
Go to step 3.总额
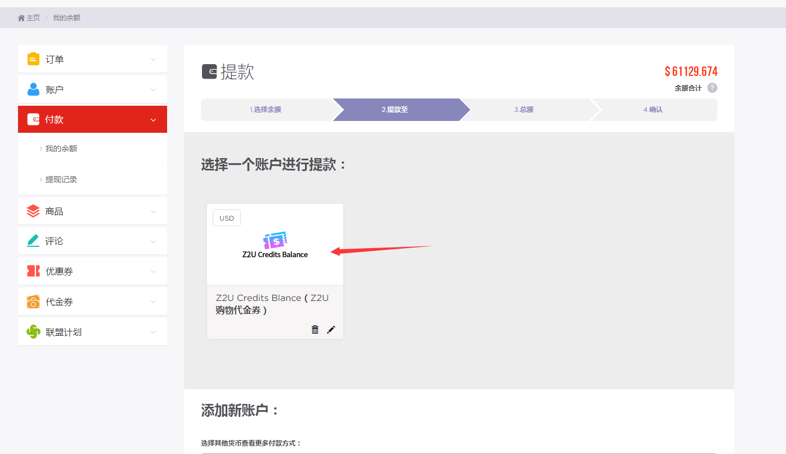pyautogui.click(x=524, y=110)
